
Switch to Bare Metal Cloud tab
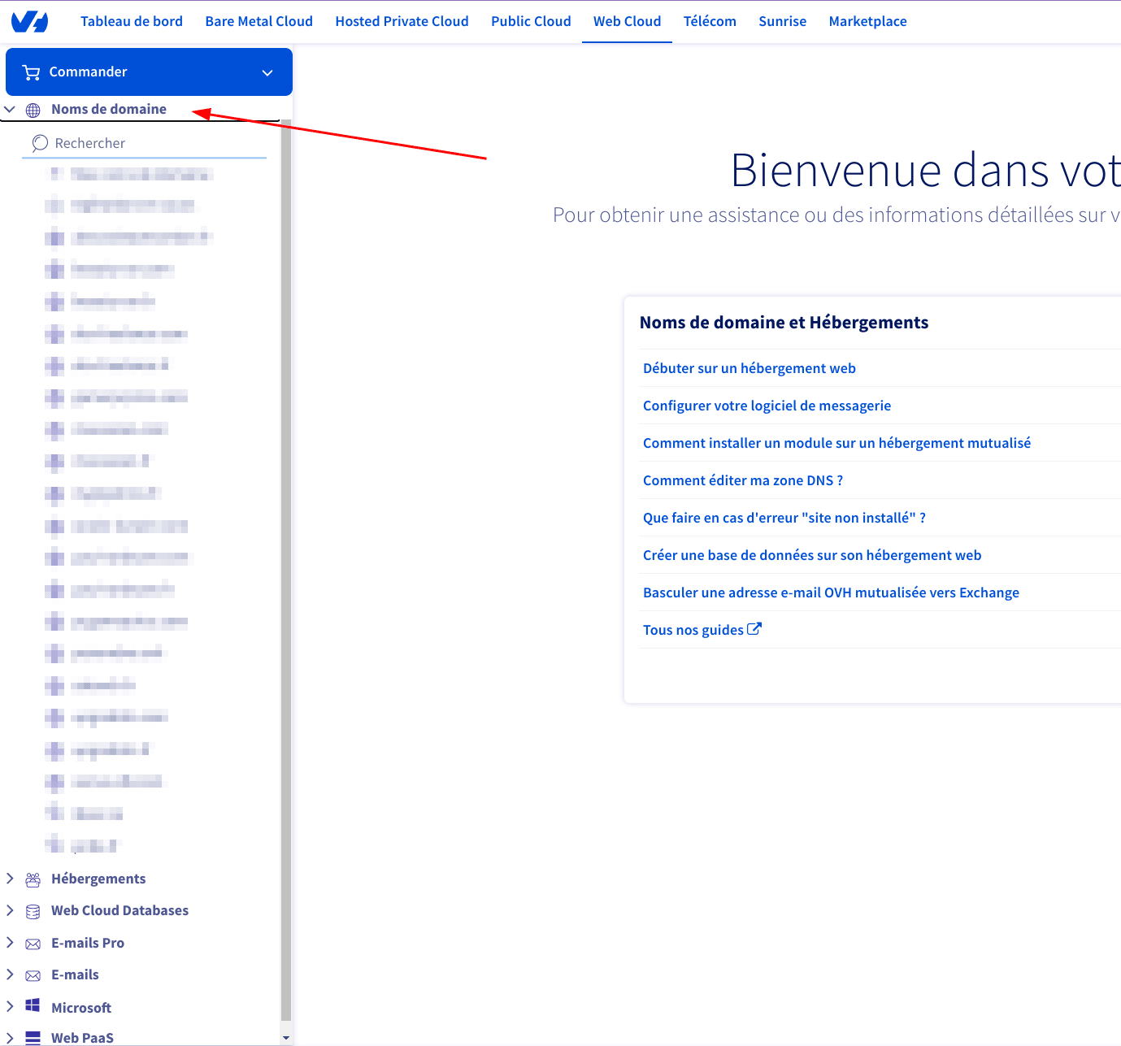point(259,22)
